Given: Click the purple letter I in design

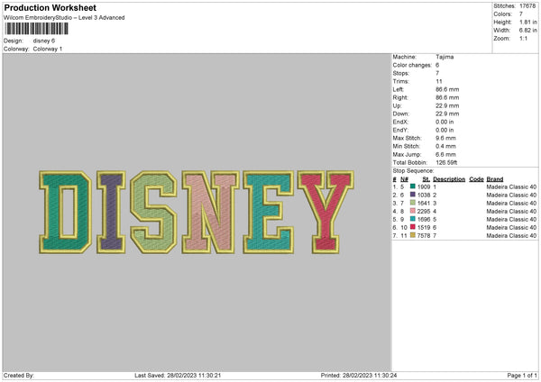Looking at the screenshot, I should tap(111, 212).
